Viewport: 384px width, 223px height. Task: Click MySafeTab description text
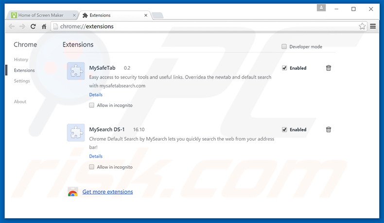(180, 81)
